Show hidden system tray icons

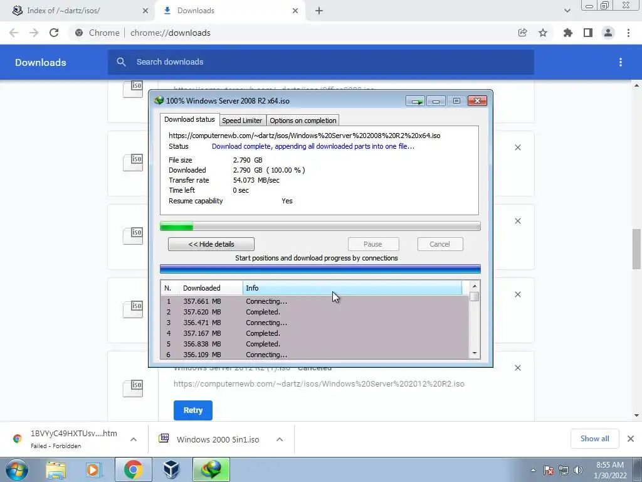coord(533,470)
